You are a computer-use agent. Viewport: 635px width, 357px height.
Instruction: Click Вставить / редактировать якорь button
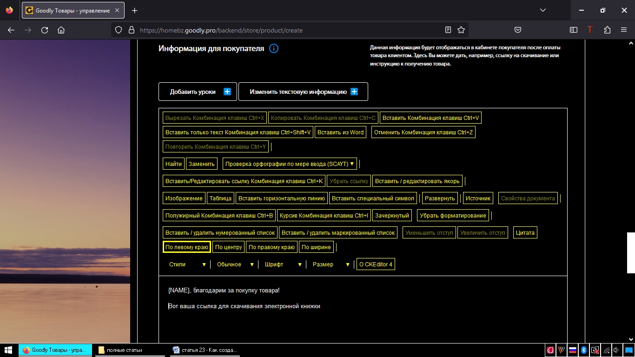pos(417,181)
